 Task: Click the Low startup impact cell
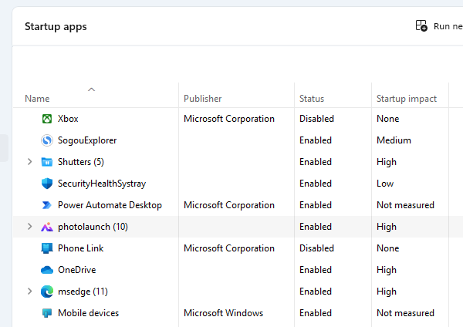click(x=385, y=184)
